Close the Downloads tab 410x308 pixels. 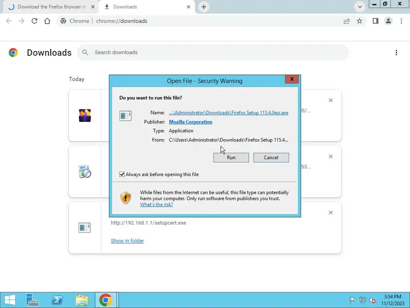(189, 7)
